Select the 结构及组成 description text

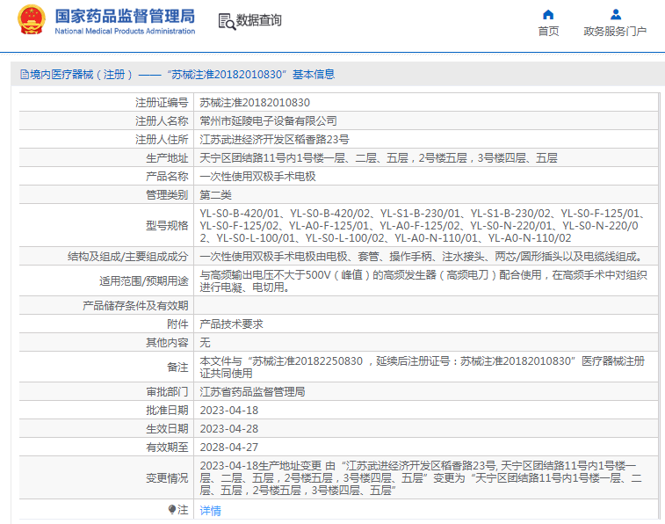pyautogui.click(x=423, y=257)
